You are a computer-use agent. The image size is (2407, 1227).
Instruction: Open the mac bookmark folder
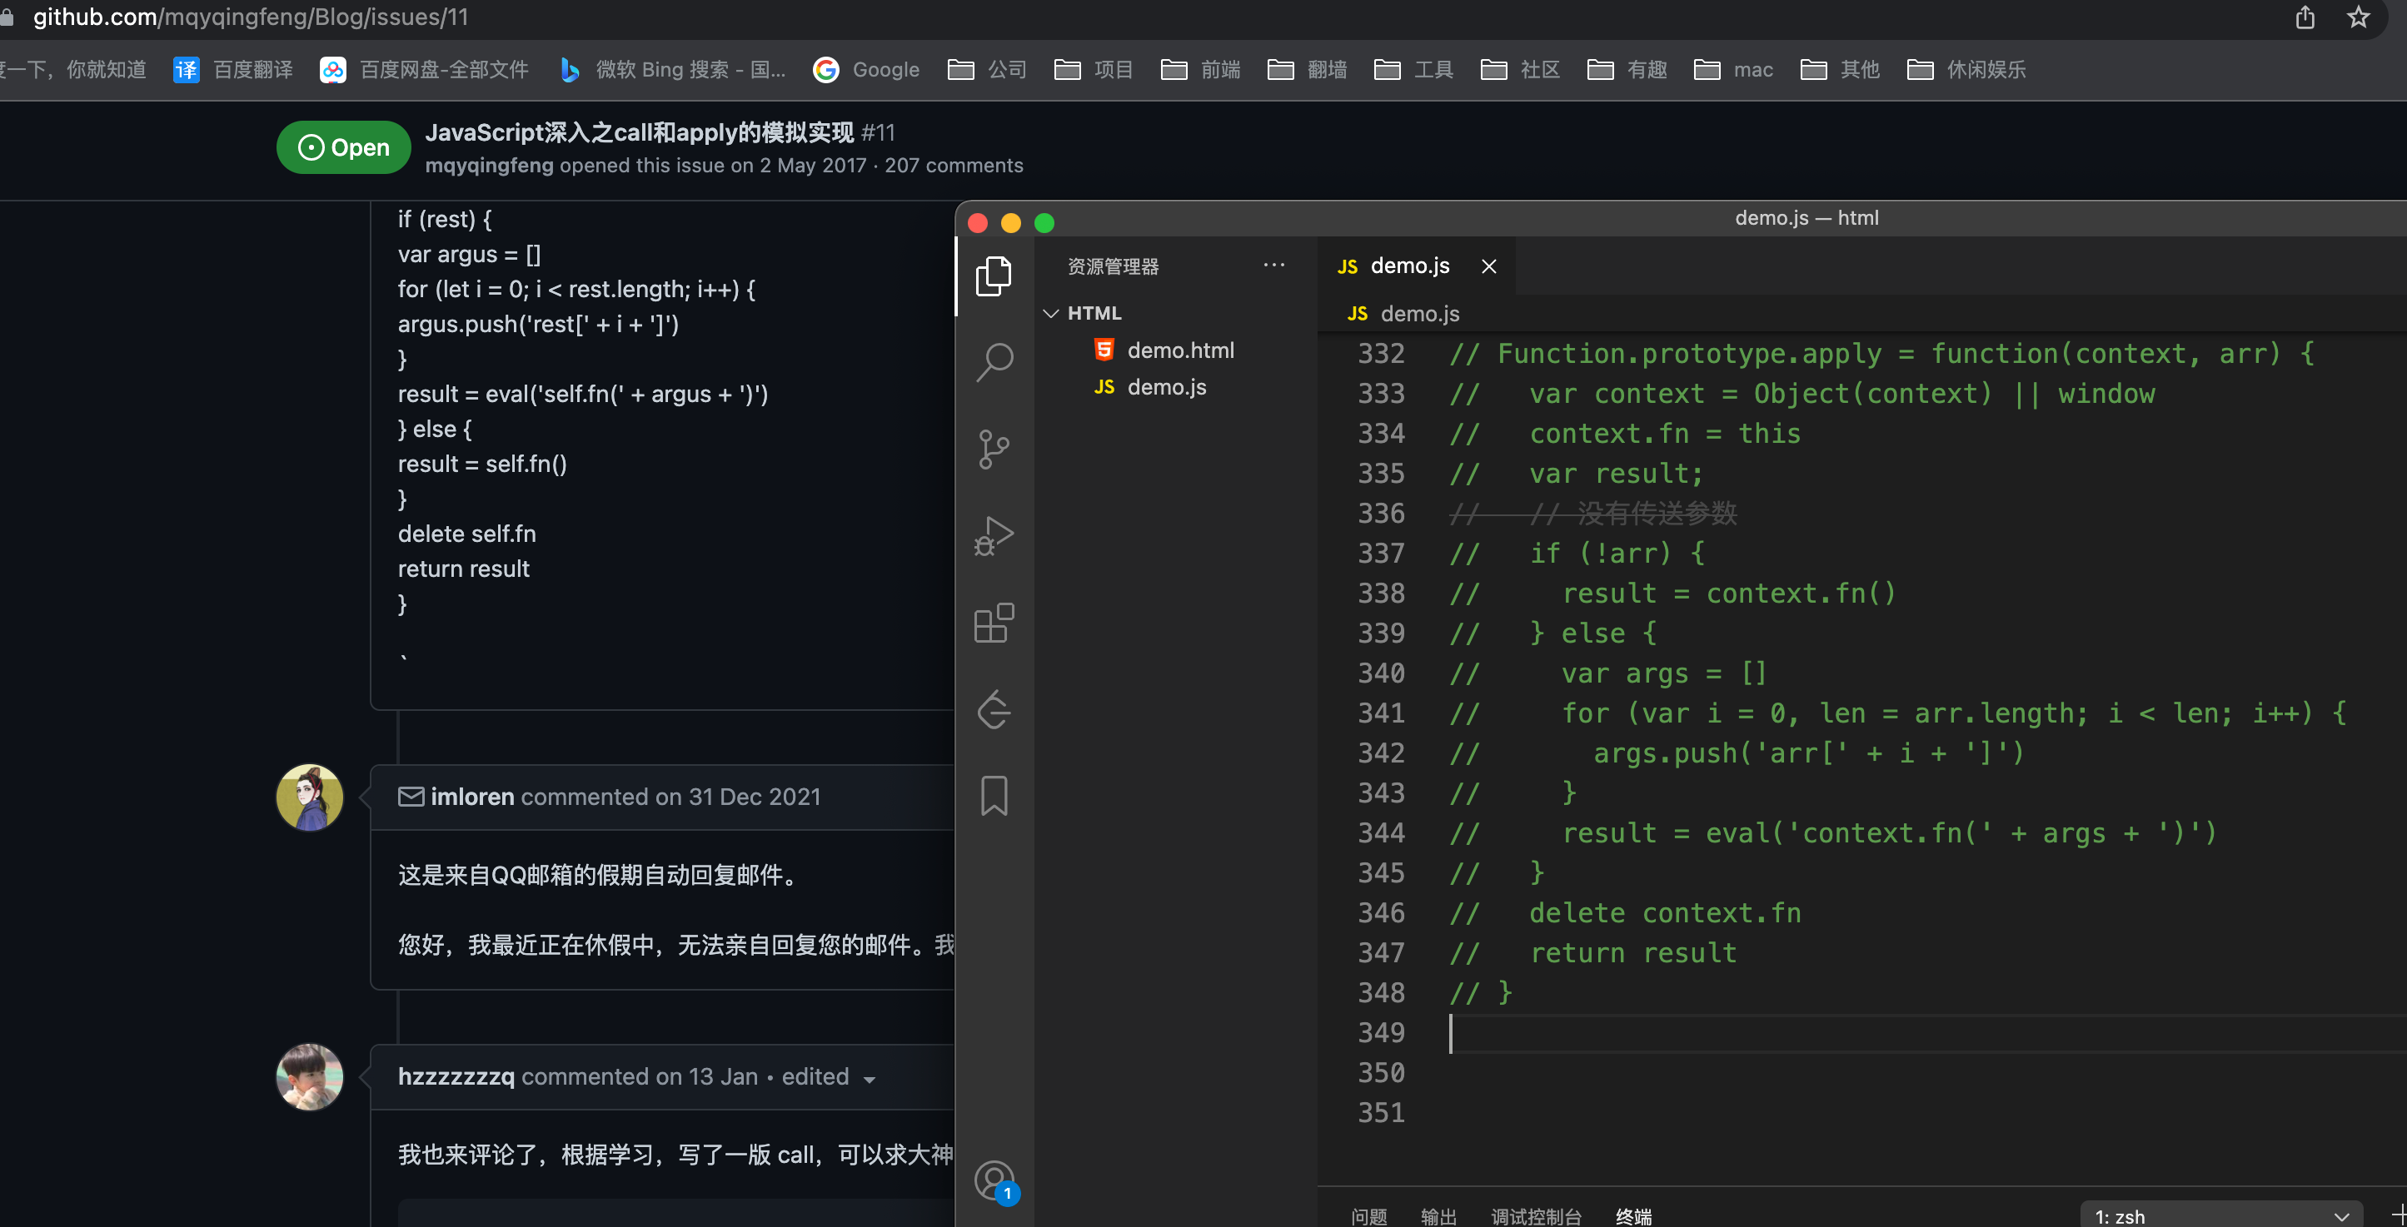point(1733,70)
